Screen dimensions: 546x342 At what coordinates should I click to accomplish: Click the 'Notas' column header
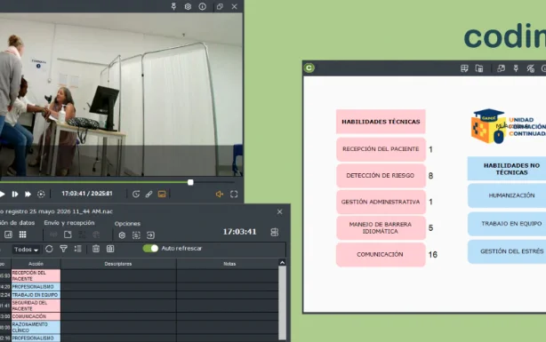point(229,264)
